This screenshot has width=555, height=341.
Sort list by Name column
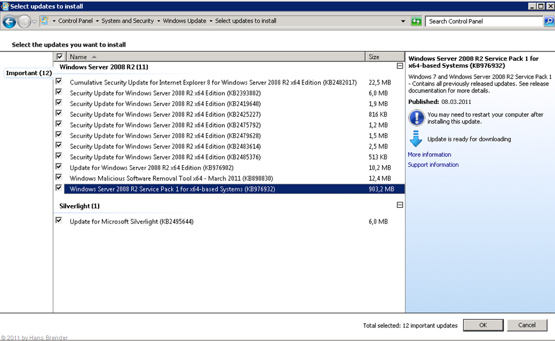coord(215,56)
